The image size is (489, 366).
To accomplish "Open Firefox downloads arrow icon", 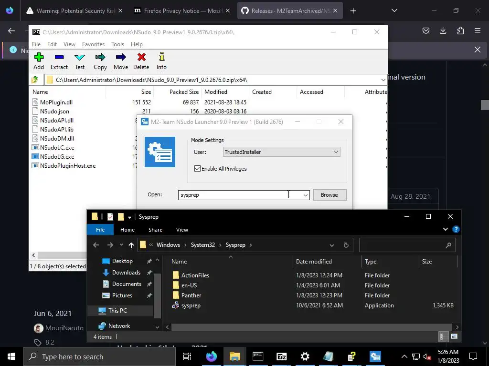I will [x=443, y=30].
